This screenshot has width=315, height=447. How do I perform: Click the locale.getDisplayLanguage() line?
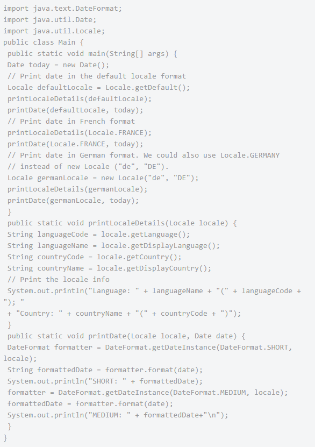[113, 246]
